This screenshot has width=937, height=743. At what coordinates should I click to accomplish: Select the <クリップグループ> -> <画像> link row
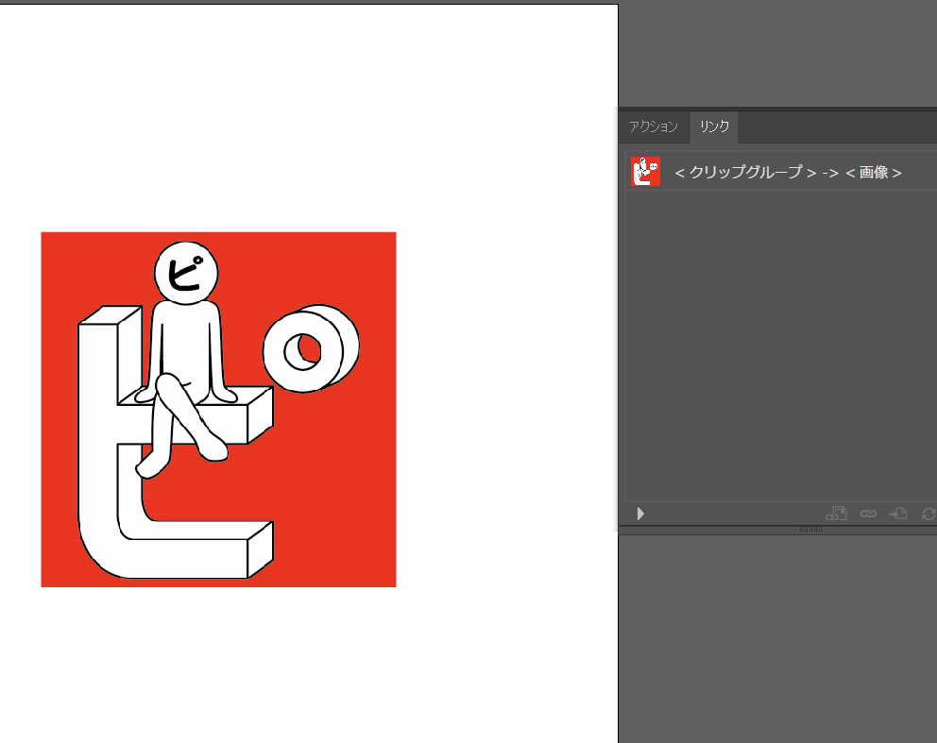click(782, 172)
